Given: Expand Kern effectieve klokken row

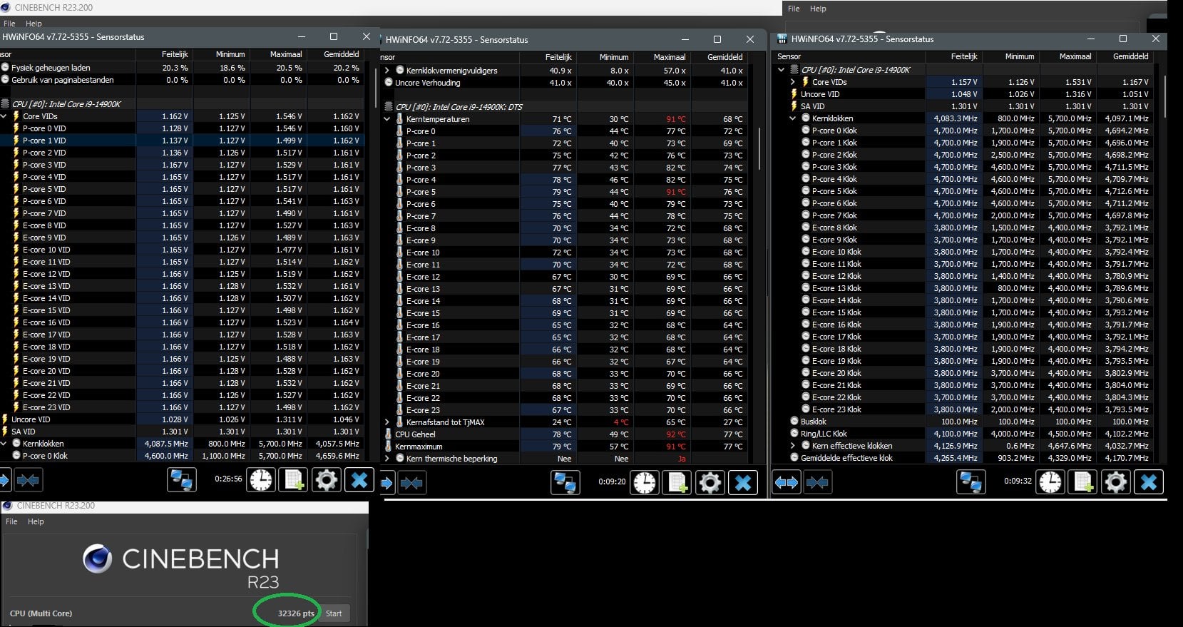Looking at the screenshot, I should point(792,446).
